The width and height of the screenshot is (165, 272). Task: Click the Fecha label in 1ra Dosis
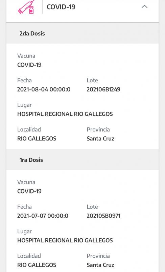pos(24,207)
